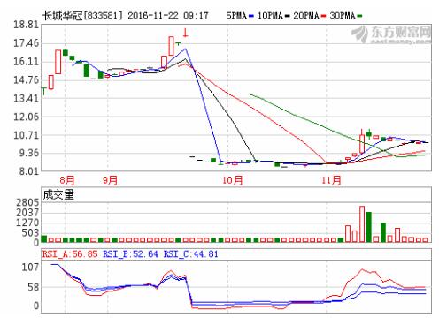Click the 18.81 price axis label

tap(26, 25)
